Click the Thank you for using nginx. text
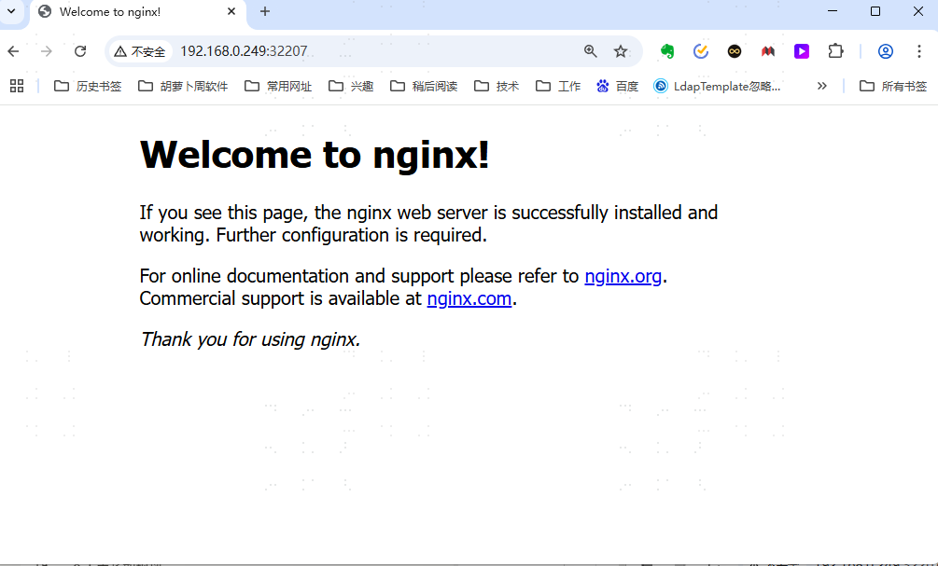This screenshot has height=566, width=938. pos(250,339)
